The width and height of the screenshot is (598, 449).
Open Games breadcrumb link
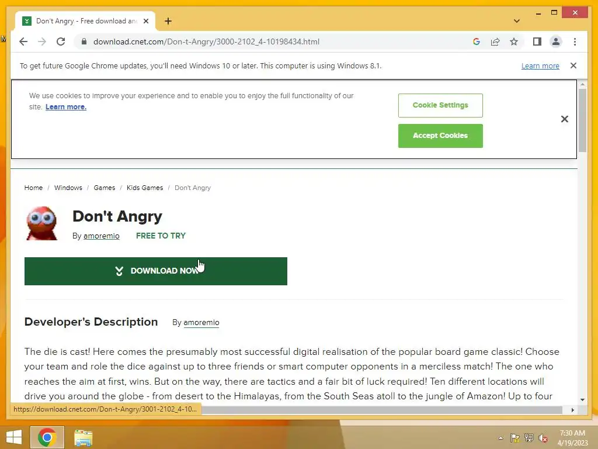pos(105,188)
